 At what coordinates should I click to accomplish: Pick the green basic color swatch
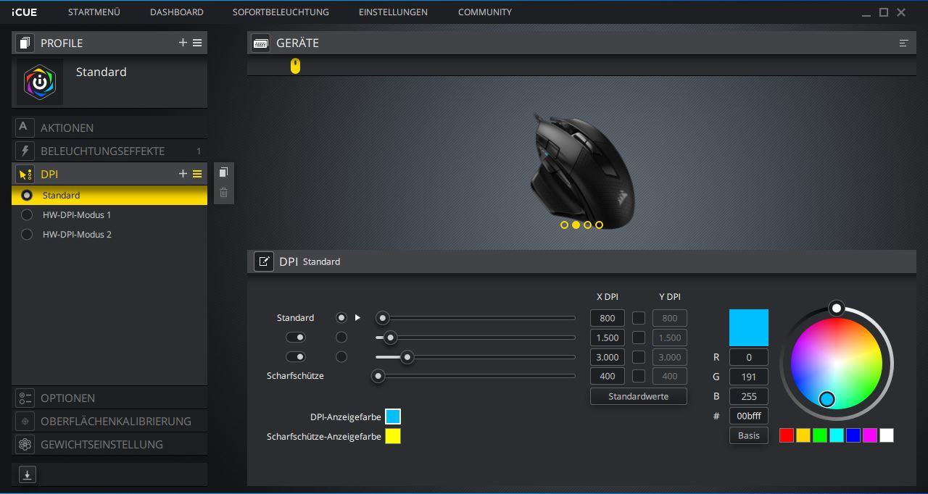pos(820,435)
